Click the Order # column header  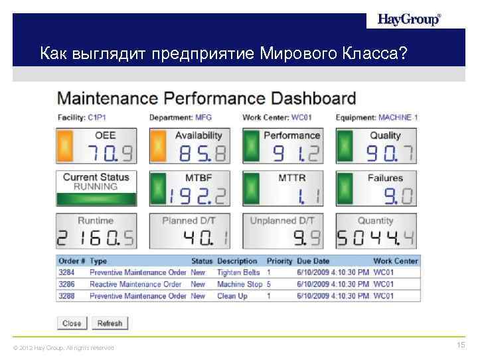[x=72, y=261]
